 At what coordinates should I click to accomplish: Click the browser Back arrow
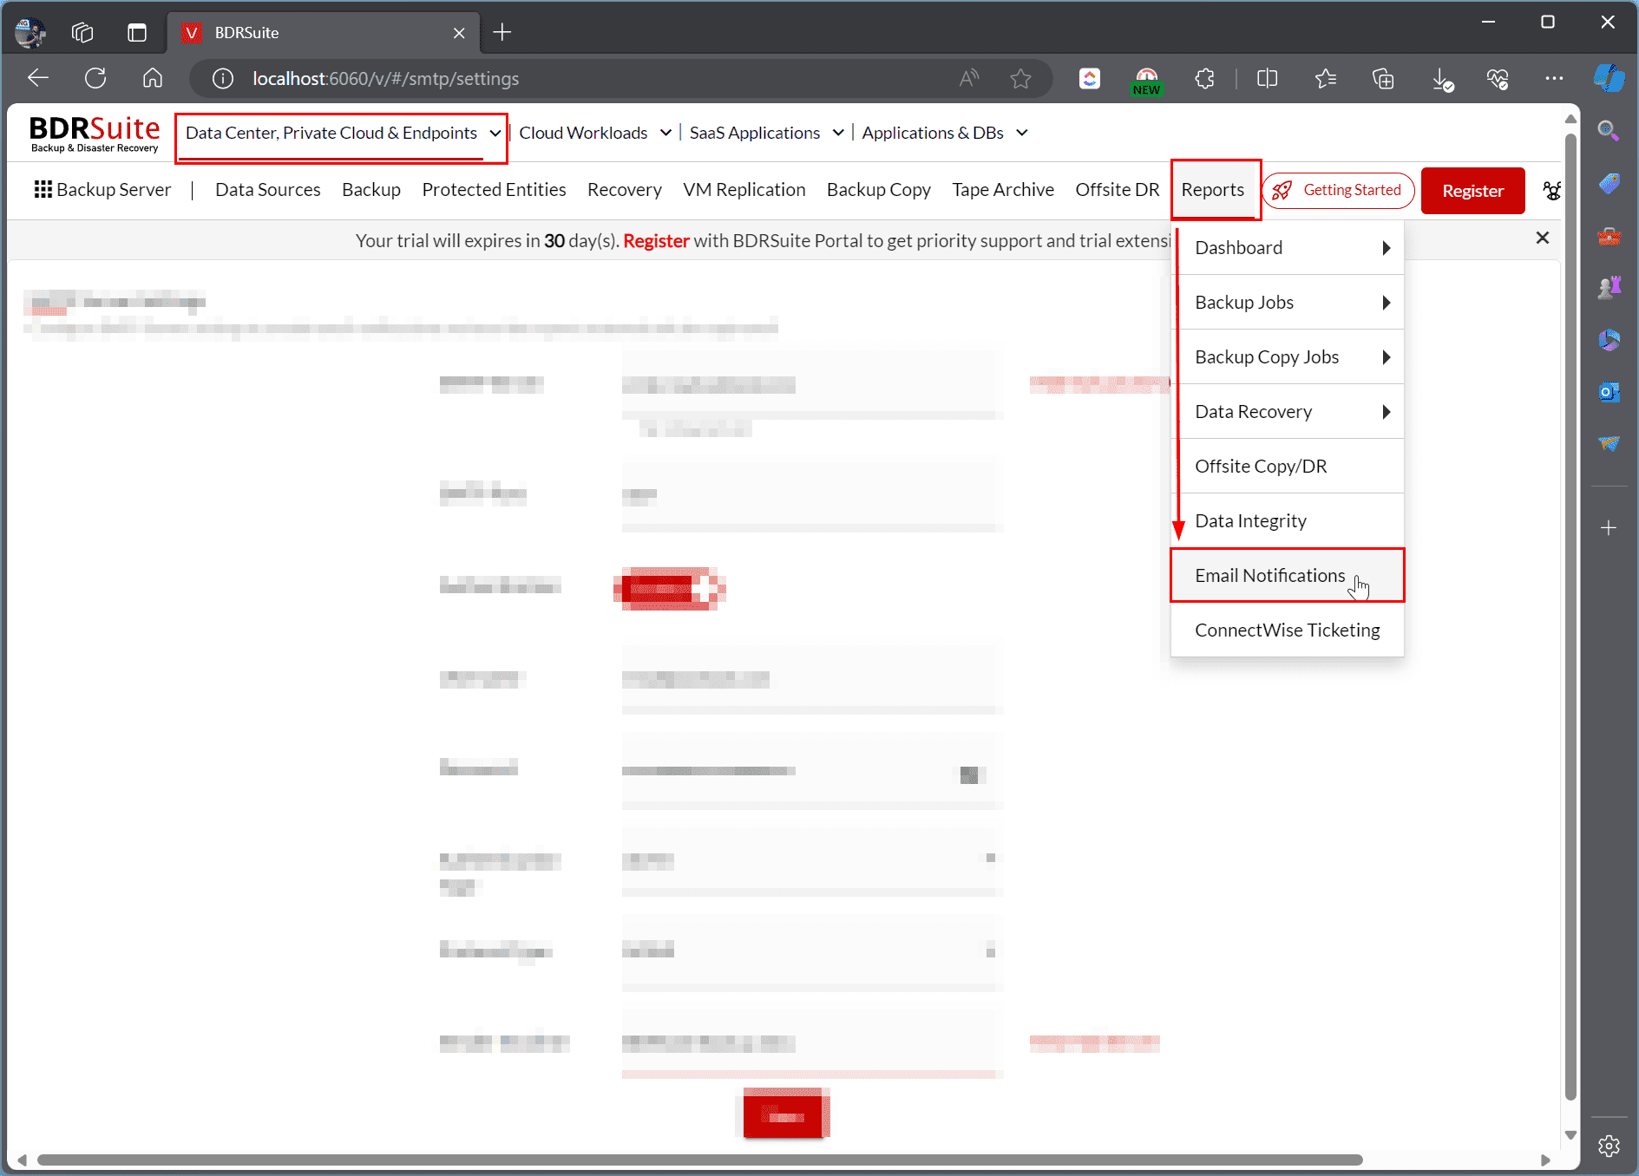[x=38, y=78]
